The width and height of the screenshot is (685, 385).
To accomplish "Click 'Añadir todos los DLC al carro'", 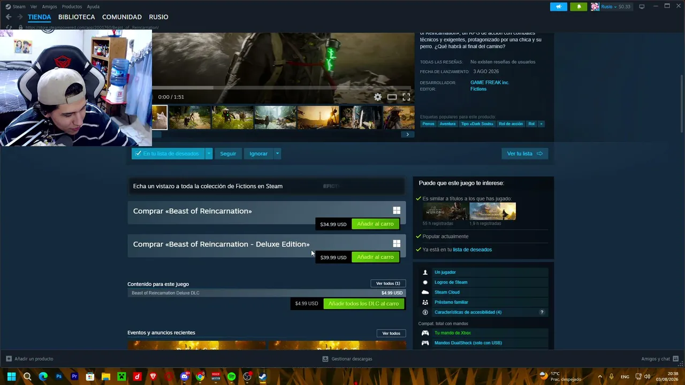I will (363, 304).
